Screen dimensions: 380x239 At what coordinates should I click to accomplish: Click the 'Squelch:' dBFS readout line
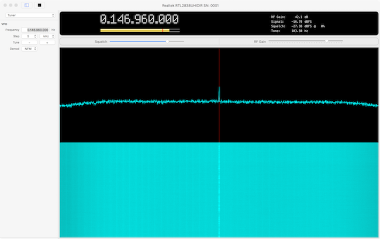click(298, 26)
